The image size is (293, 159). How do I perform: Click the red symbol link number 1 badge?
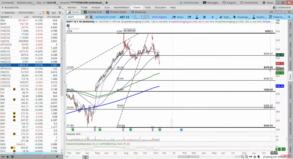click(x=91, y=17)
